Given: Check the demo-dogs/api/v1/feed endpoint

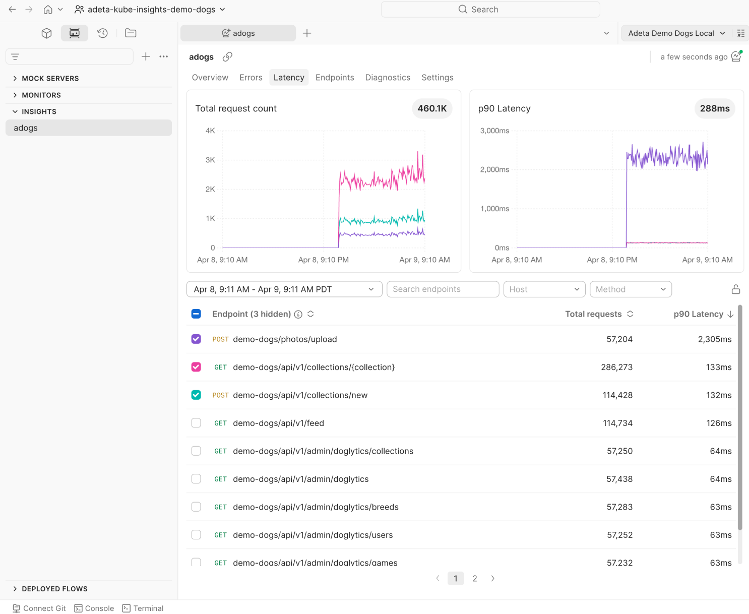Looking at the screenshot, I should pos(196,423).
